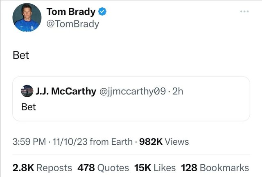Open the 2.8K Reposts list
262x177 pixels.
click(x=42, y=168)
